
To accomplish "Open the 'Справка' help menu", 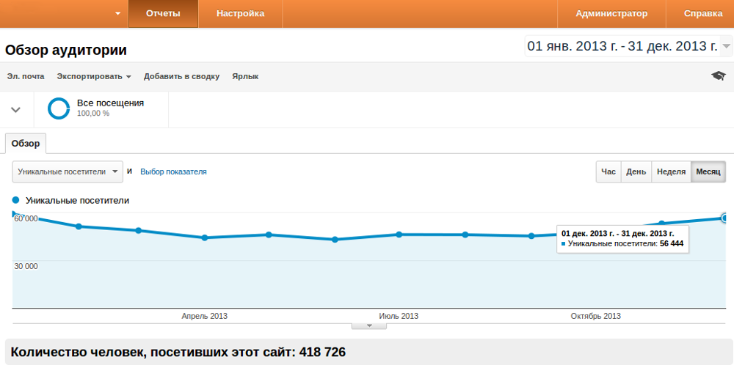I will [x=702, y=14].
